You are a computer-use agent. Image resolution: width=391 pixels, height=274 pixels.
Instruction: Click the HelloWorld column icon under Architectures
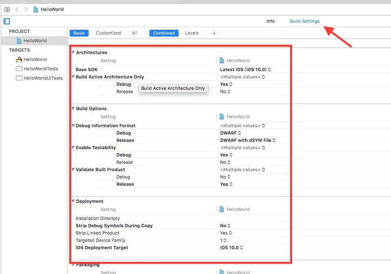pos(222,60)
